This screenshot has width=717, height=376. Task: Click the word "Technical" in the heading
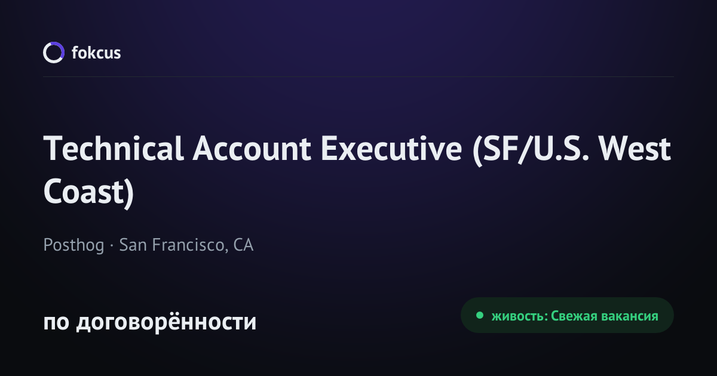pos(114,149)
